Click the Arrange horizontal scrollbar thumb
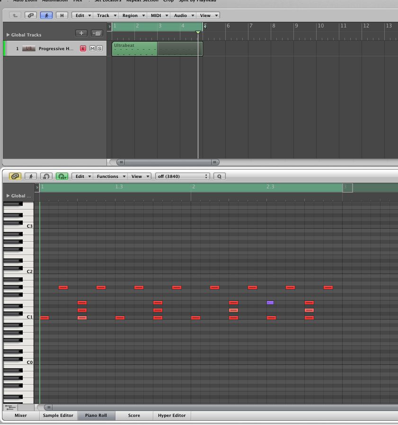 coord(168,162)
